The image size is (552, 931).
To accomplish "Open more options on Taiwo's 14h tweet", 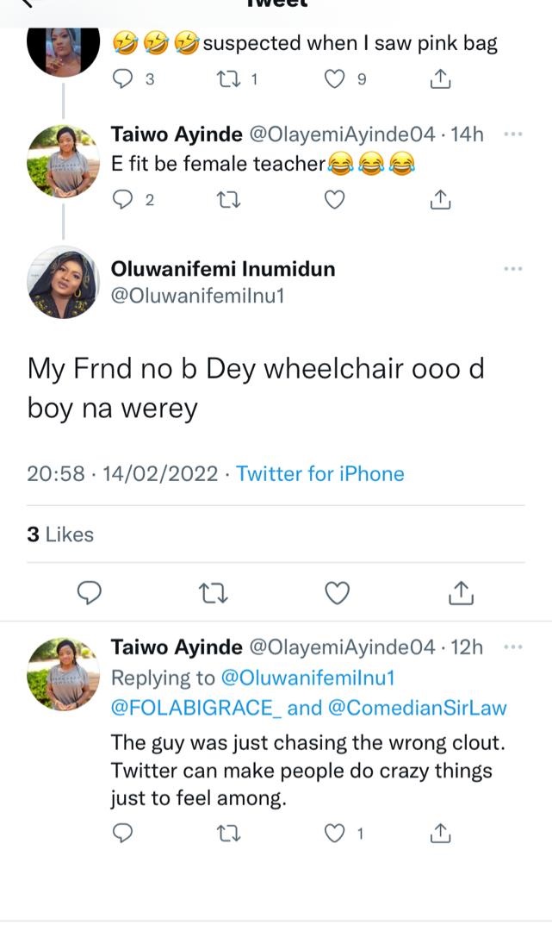I will 513,134.
